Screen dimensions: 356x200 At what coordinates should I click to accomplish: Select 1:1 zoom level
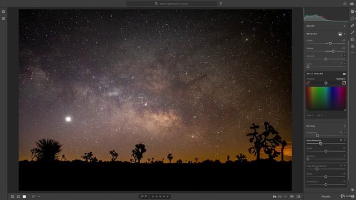click(285, 197)
